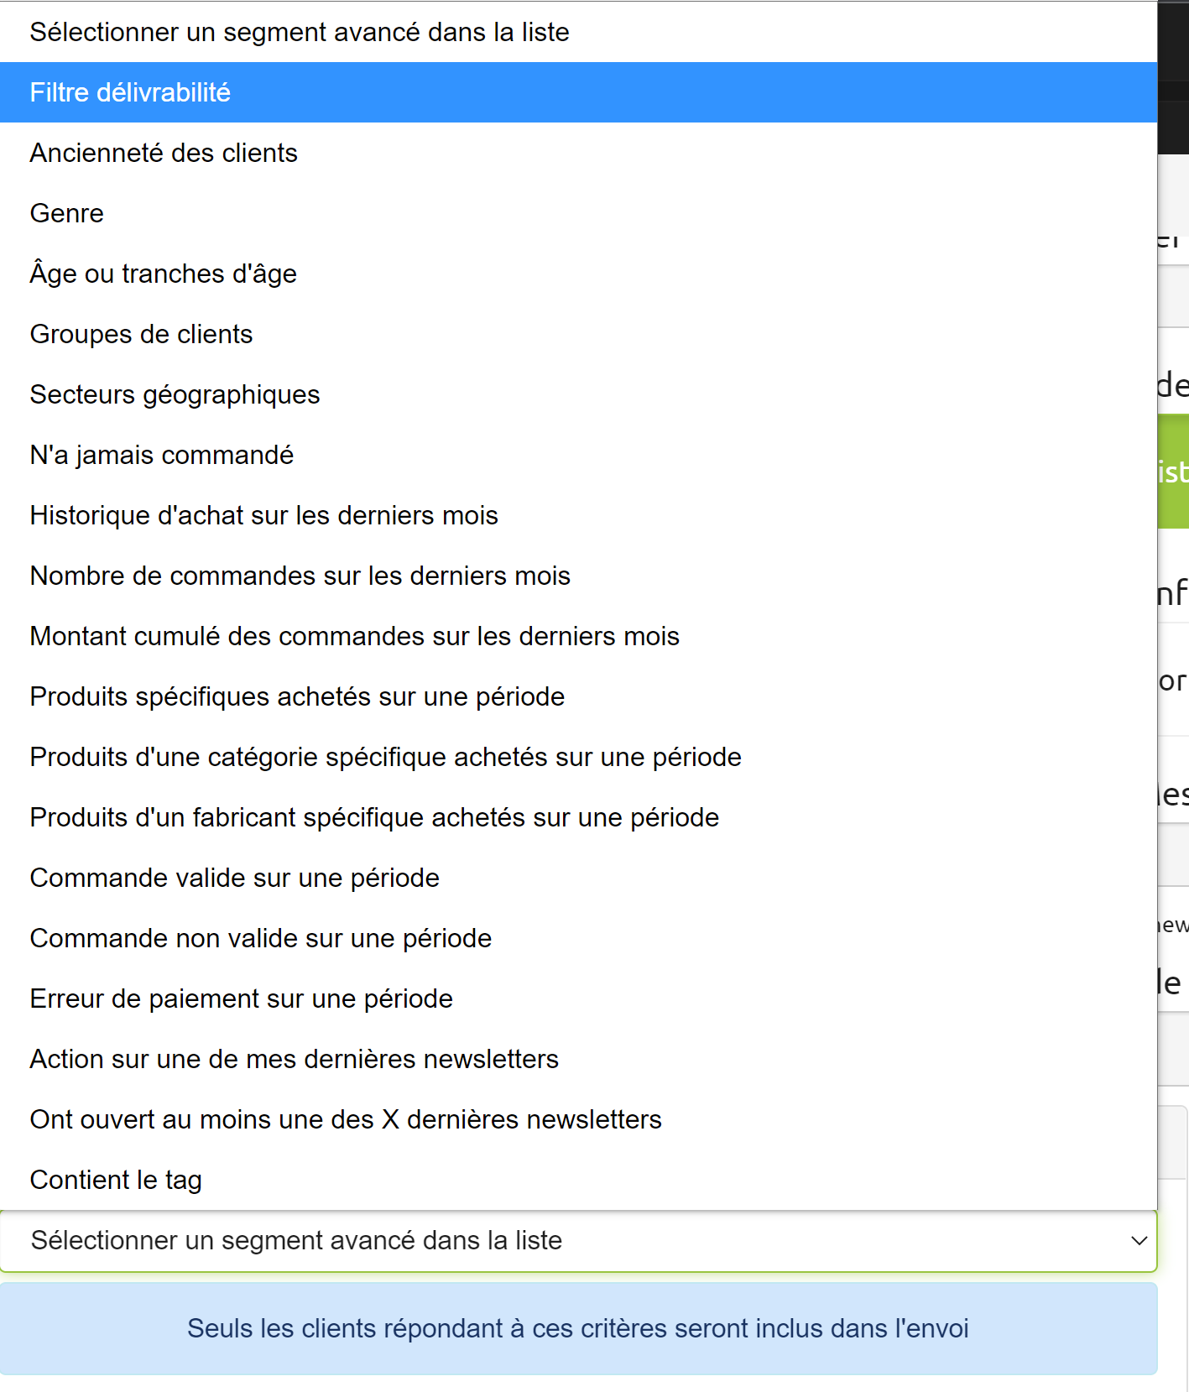Select 'Historique d'achat sur les derniers mois'
Image resolution: width=1189 pixels, height=1392 pixels.
pyautogui.click(x=578, y=515)
